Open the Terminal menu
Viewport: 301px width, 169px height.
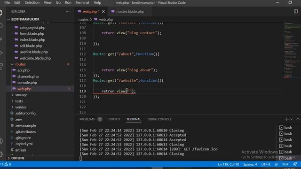point(82,2)
